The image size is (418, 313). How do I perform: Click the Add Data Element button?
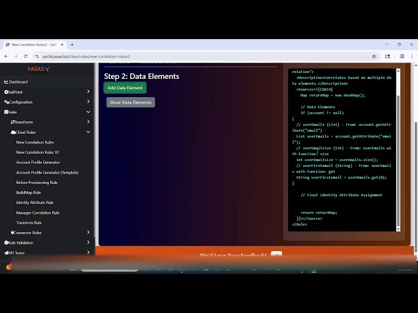pos(125,88)
